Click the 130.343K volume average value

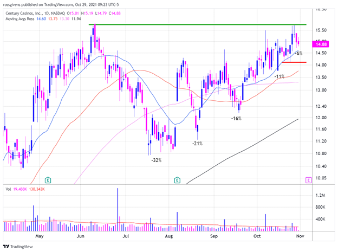pos(37,189)
